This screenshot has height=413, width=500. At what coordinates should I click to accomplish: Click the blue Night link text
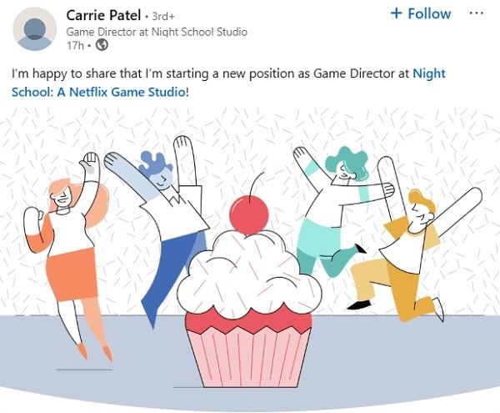[429, 73]
